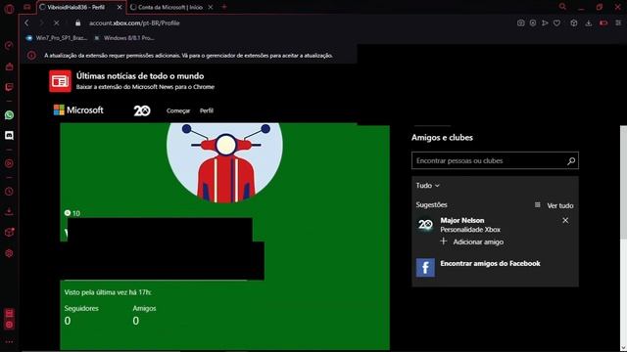The image size is (627, 352).
Task: Open Twitch panel in sidebar
Action: (9, 87)
